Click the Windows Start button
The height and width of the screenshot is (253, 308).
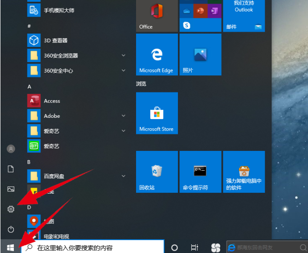click(10, 247)
